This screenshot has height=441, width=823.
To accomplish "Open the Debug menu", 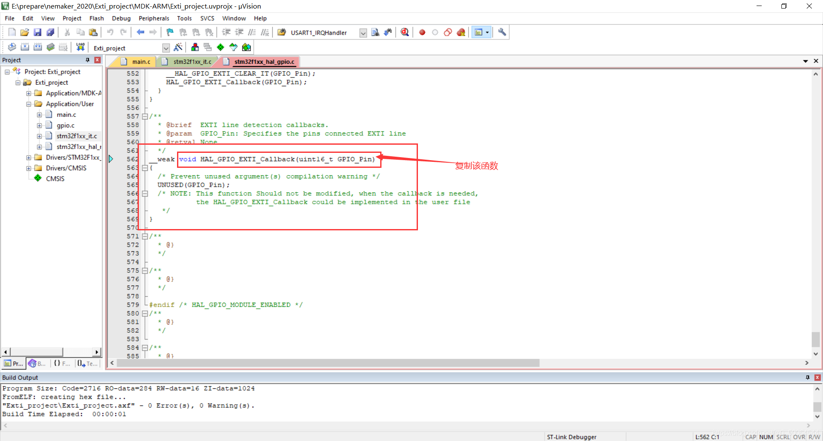I will pos(121,18).
